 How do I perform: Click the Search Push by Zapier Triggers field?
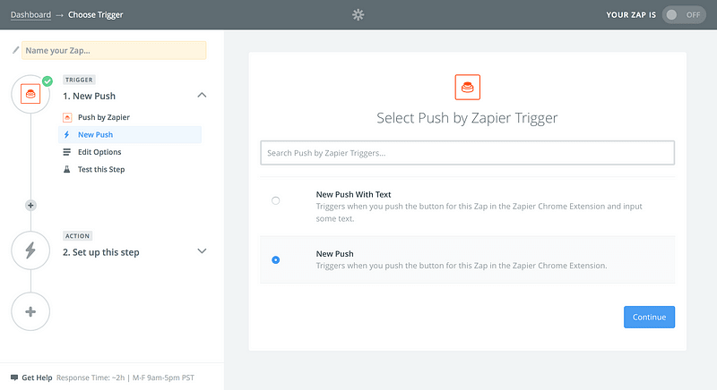point(467,153)
